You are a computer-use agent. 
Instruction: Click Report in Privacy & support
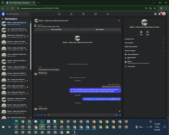(x=145, y=62)
